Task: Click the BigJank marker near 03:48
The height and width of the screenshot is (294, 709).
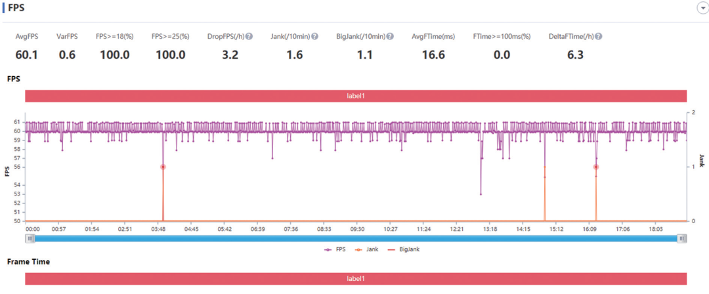Action: 163,167
